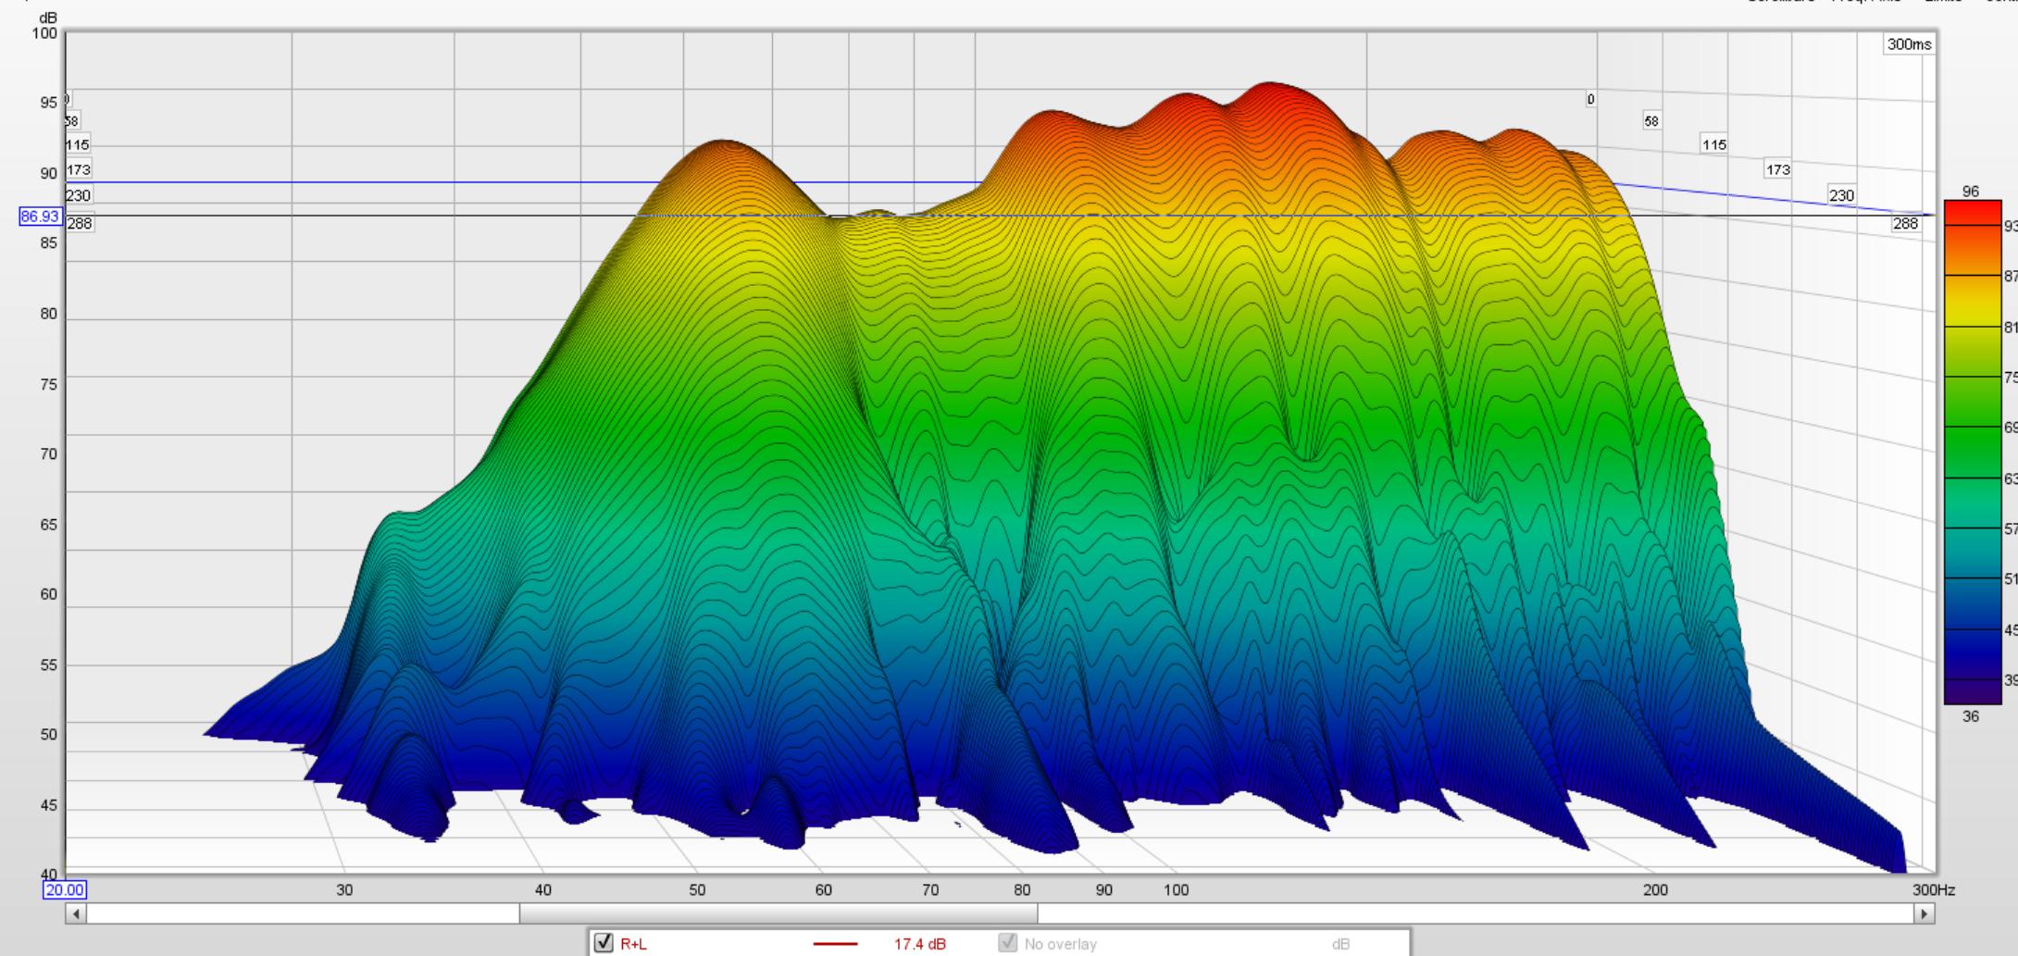Click the 100 dB level axis label
2018x956 pixels.
click(44, 33)
